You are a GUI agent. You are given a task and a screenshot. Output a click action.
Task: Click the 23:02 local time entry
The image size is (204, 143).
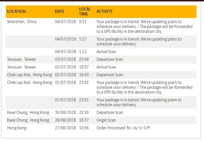(x=85, y=82)
